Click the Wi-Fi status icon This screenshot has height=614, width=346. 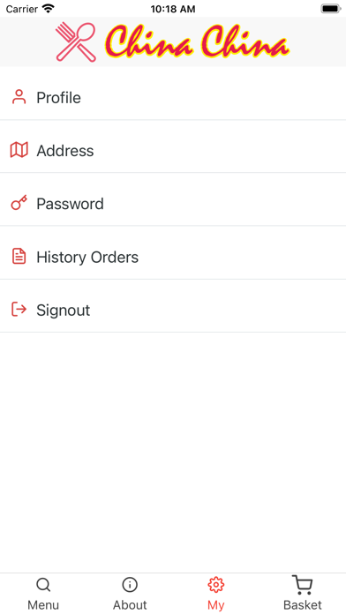pos(49,8)
